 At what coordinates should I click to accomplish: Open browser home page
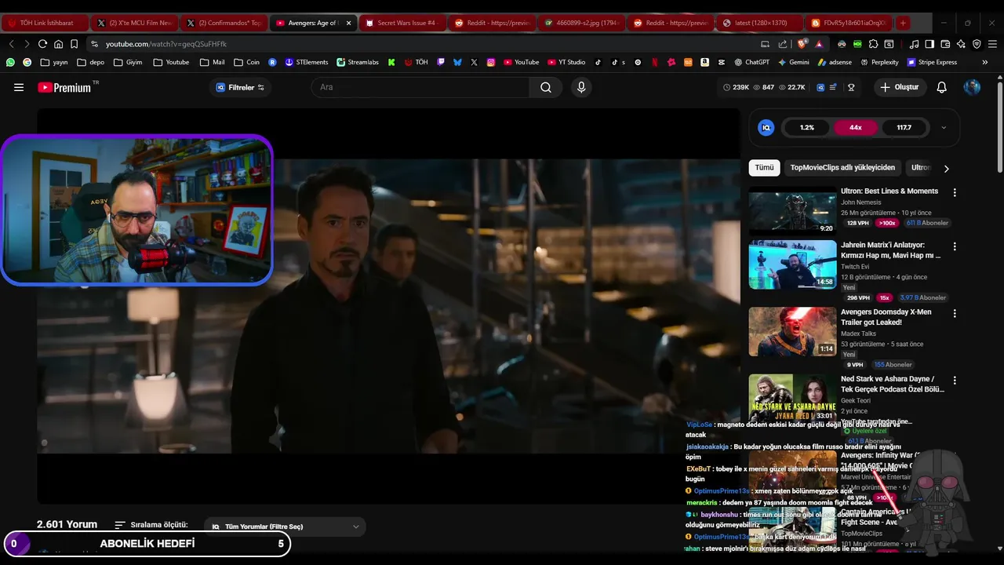click(x=58, y=44)
